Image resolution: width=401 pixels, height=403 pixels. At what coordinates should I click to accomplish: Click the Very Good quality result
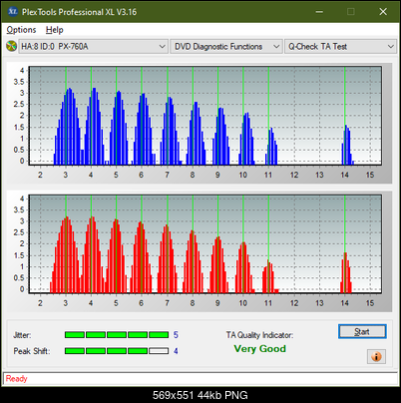click(259, 349)
